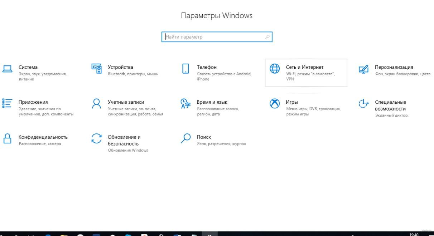Click the Поиск magnifying glass icon
Image resolution: width=434 pixels, height=236 pixels.
pos(185,138)
